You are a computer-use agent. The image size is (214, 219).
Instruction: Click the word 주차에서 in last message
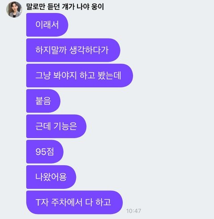(66, 202)
